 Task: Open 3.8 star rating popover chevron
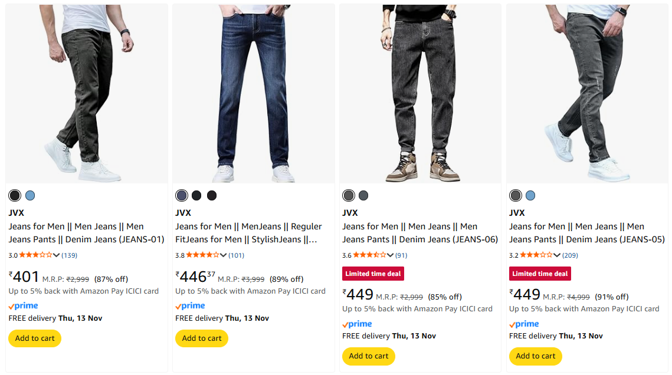coord(224,255)
